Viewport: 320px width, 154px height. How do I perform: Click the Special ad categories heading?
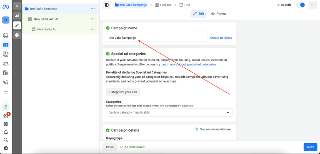[x=128, y=54]
